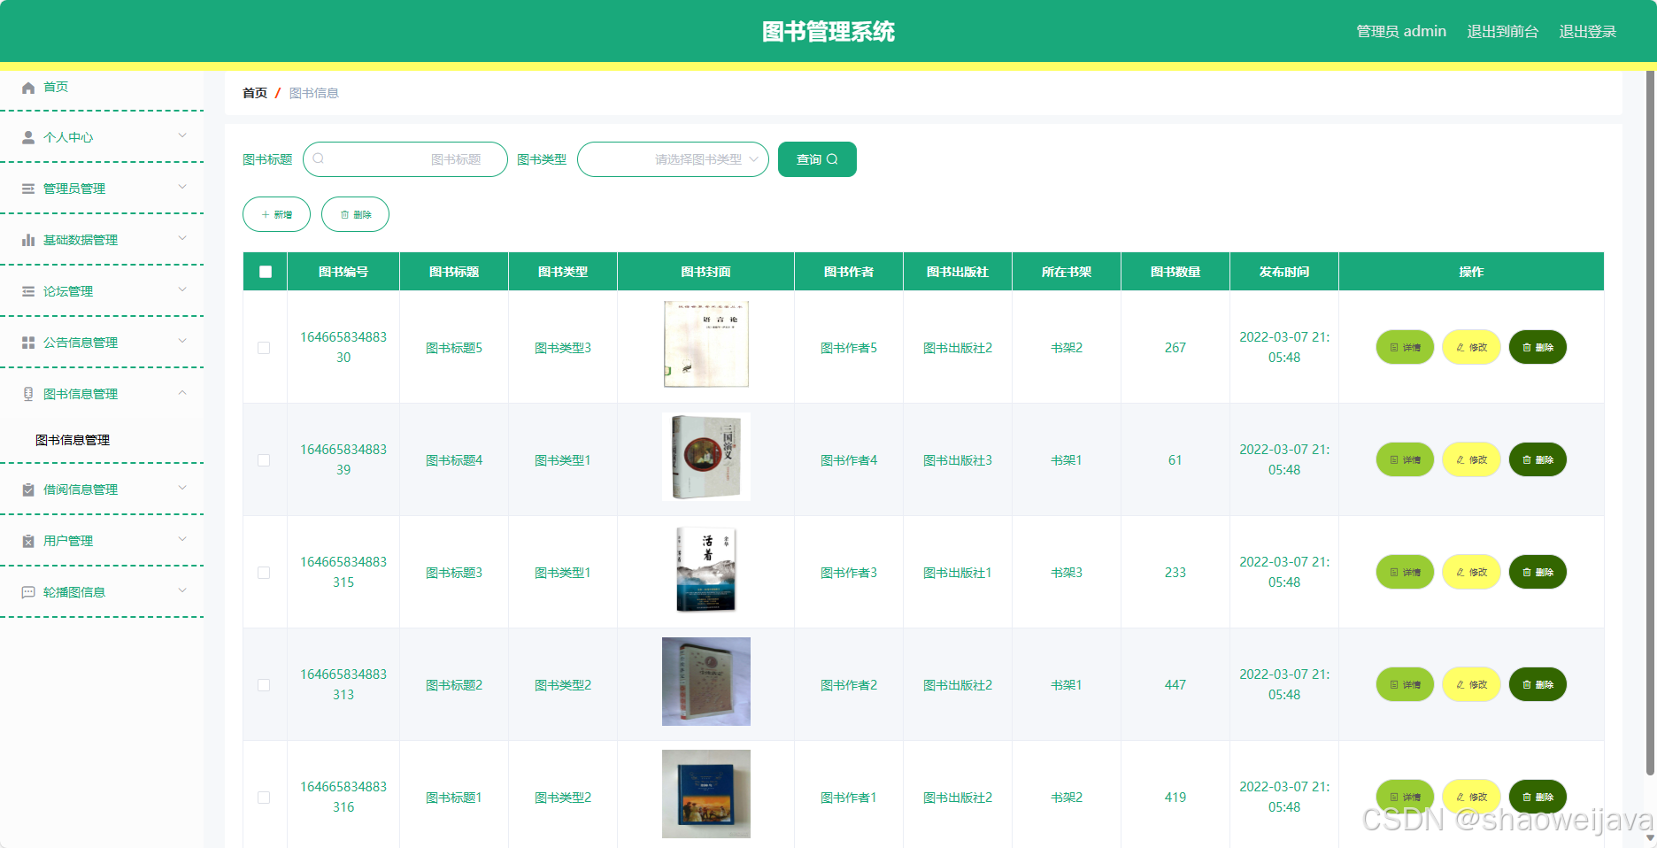Image resolution: width=1657 pixels, height=848 pixels.
Task: Click the 新增 add button
Action: pyautogui.click(x=276, y=214)
